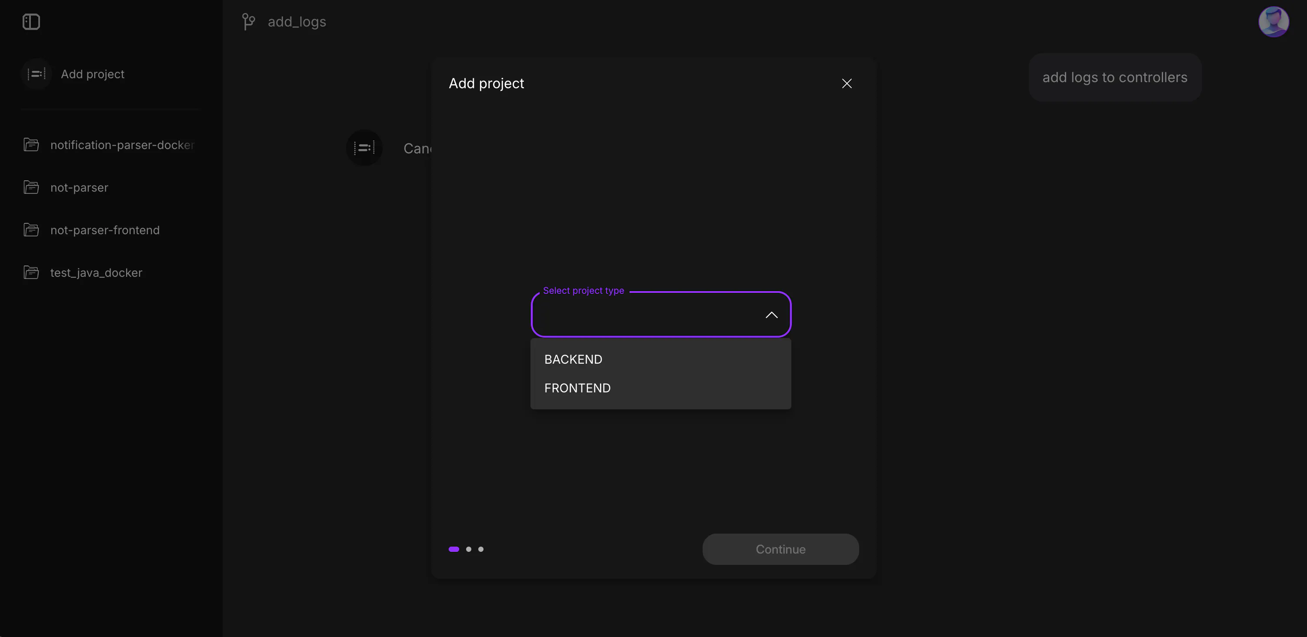Click the not-parser folder icon
The height and width of the screenshot is (637, 1307).
(31, 187)
